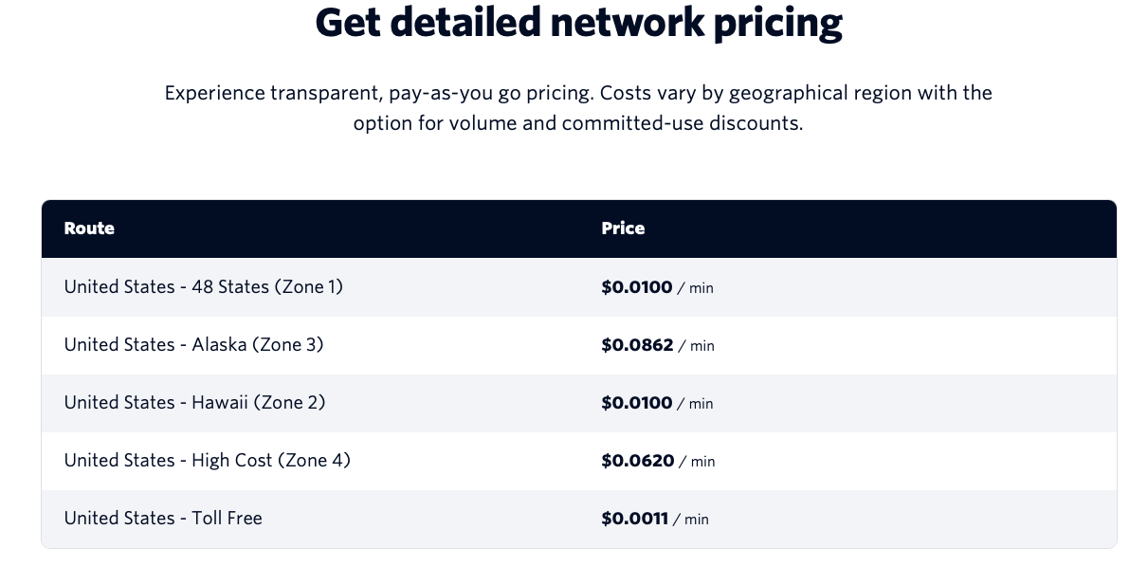Image resolution: width=1148 pixels, height=566 pixels.
Task: Click the "United States - 48 States (Zone 1)" route
Action: point(203,286)
